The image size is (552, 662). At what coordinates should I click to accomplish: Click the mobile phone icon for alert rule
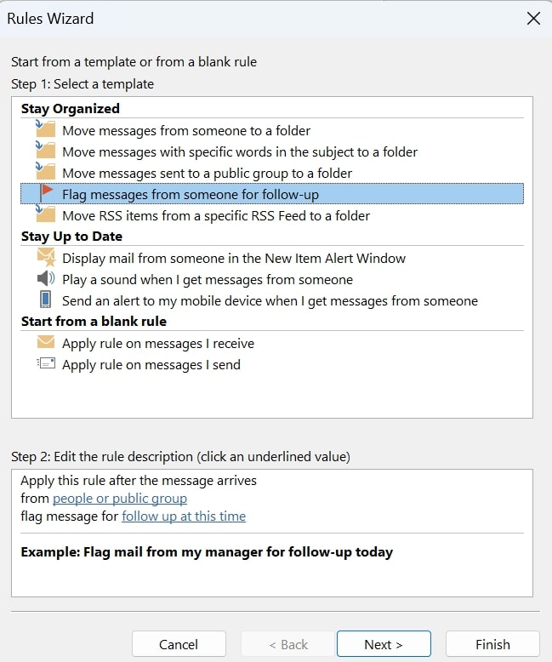(46, 300)
